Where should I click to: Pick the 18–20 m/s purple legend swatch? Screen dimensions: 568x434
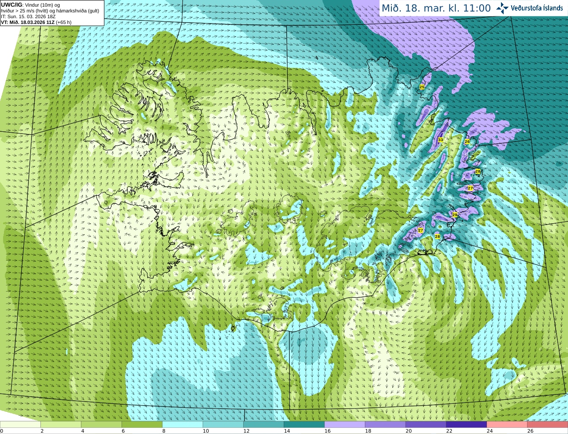pos(386,424)
